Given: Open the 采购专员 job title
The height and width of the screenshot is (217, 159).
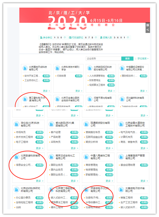Looking at the screenshot, I should pyautogui.click(x=56, y=142).
